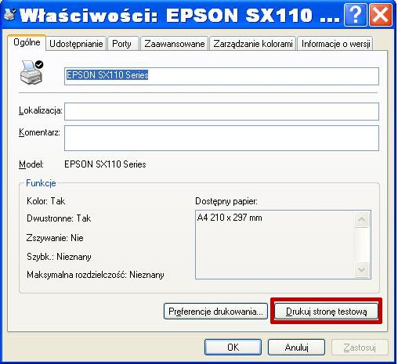This screenshot has height=364, width=398.
Task: Click inside the Komentarz text box
Action: (x=222, y=138)
